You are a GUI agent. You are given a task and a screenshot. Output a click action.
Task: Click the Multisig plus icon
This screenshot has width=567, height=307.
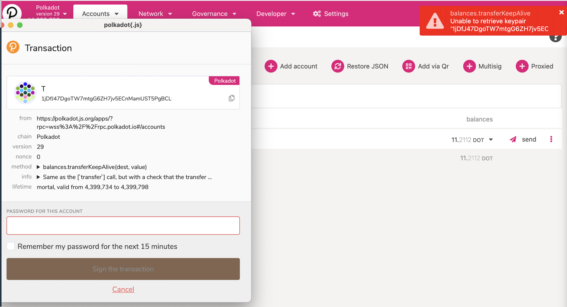469,66
